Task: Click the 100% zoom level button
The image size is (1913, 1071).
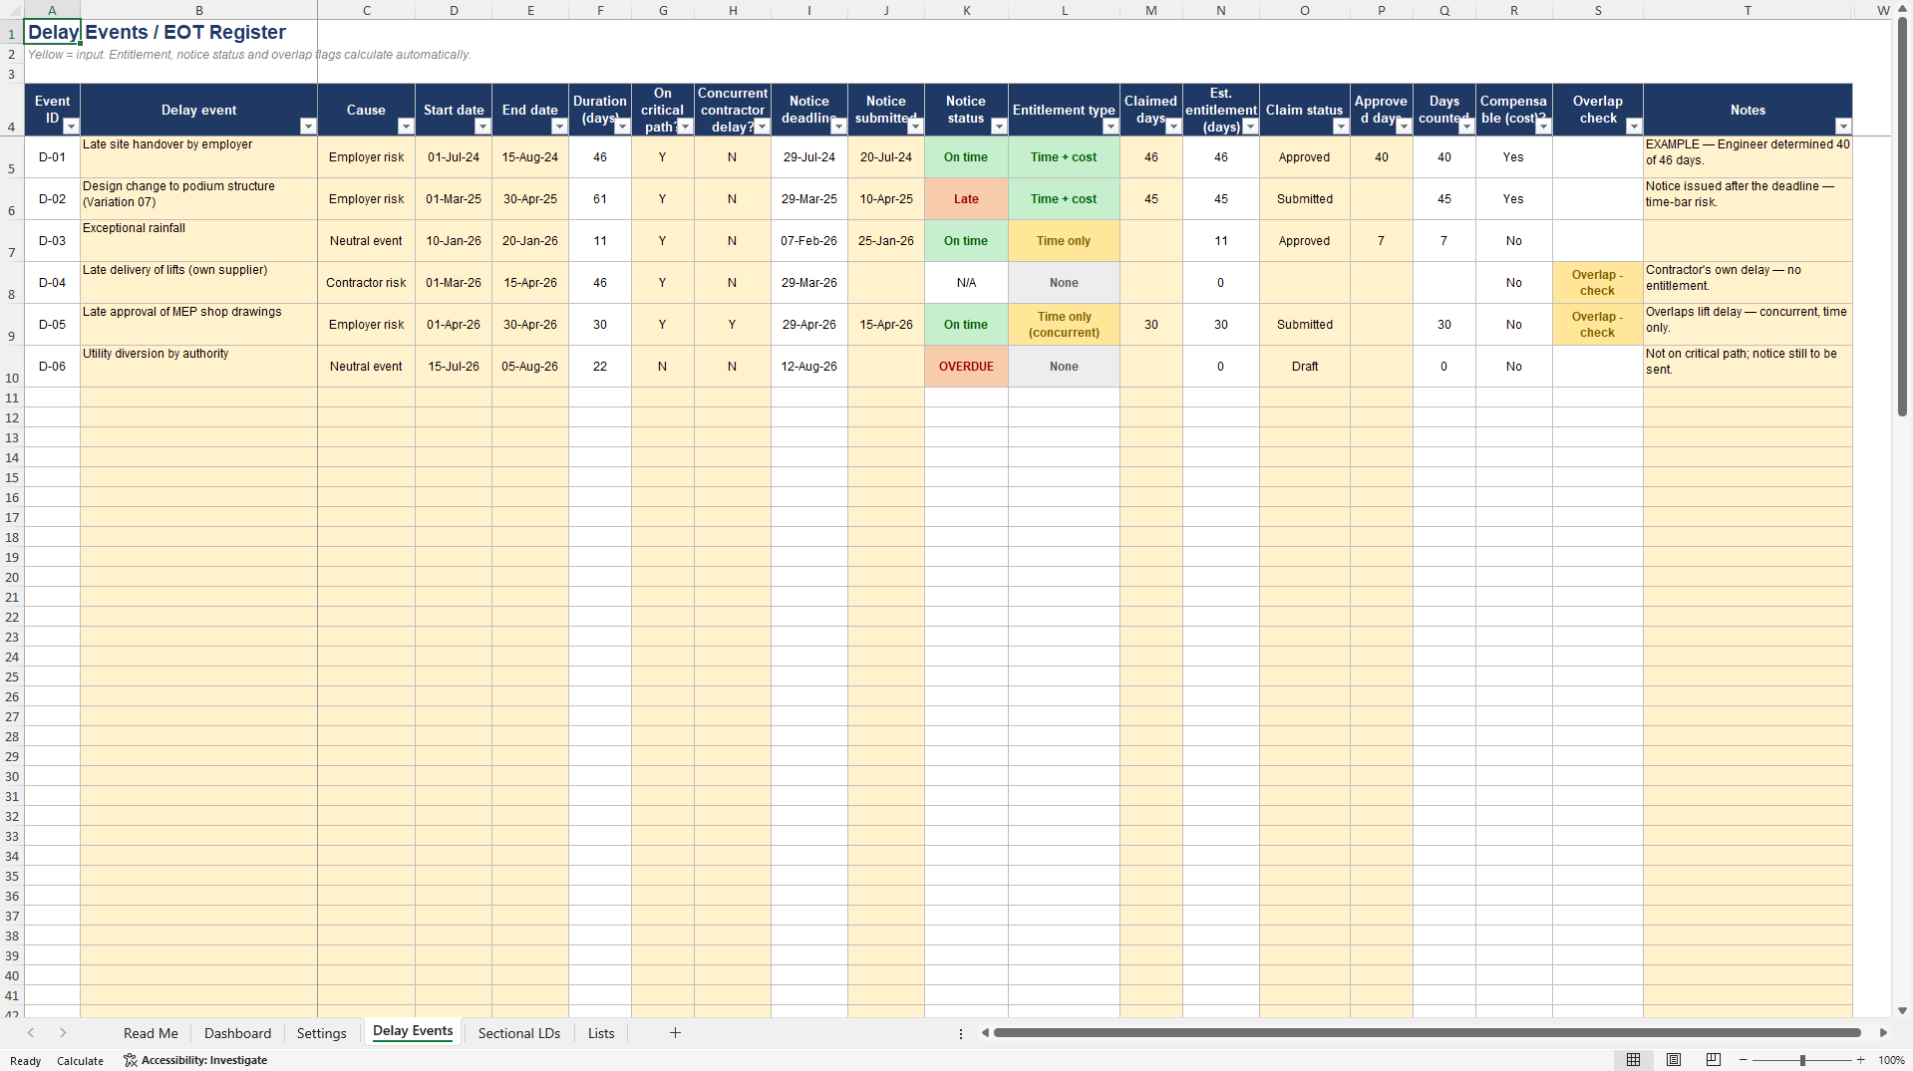Action: [x=1891, y=1060]
